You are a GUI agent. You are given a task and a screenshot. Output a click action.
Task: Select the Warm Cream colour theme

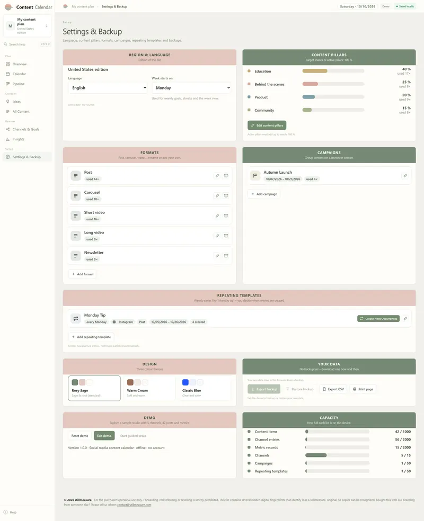click(x=149, y=388)
